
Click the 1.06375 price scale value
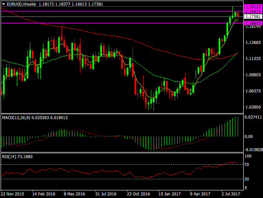click(253, 91)
